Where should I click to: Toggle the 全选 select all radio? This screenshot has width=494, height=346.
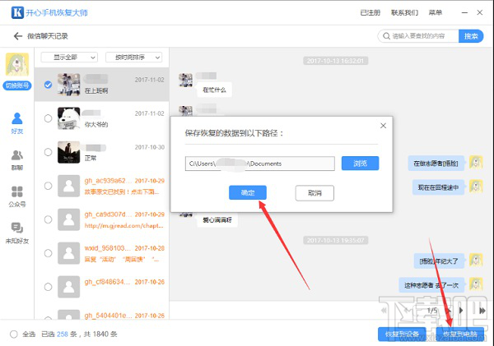[13, 334]
